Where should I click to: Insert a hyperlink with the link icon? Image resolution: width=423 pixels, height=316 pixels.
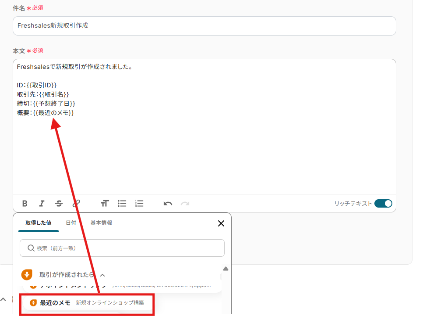(76, 203)
